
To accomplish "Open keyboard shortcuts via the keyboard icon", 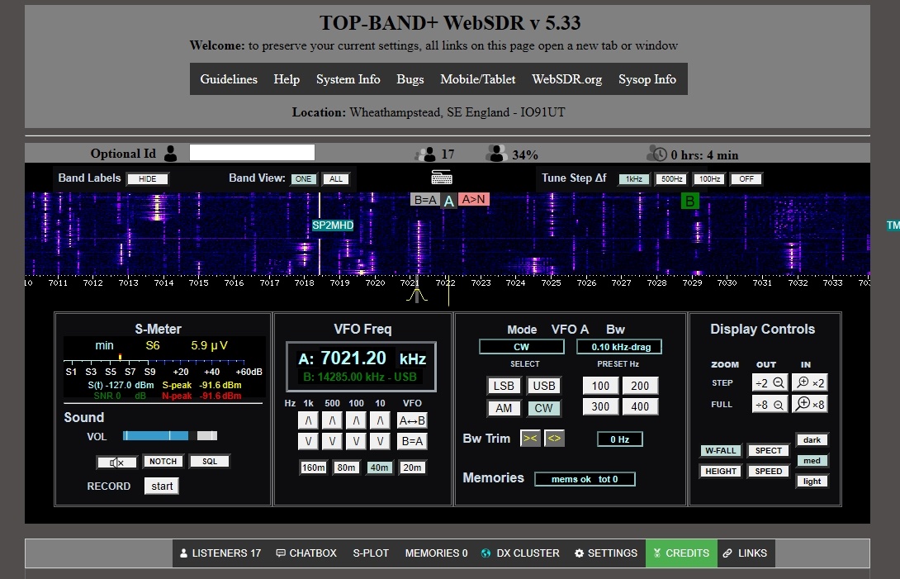I will (441, 176).
